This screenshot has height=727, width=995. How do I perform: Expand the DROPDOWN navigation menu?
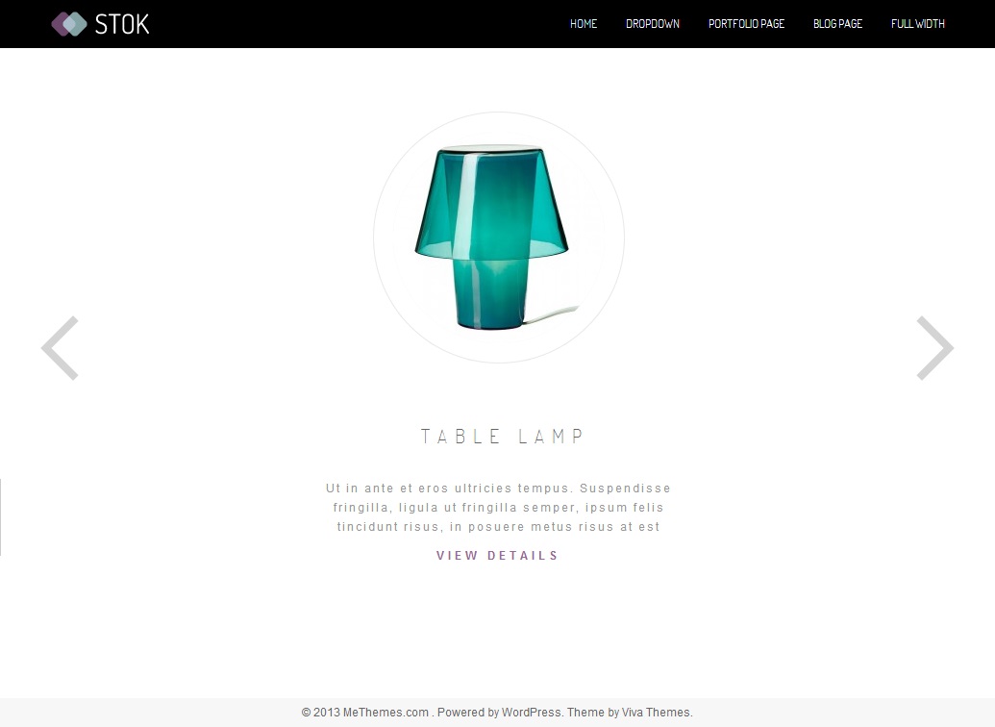point(653,24)
